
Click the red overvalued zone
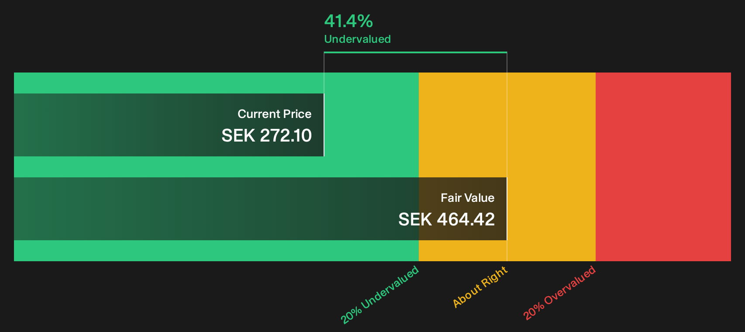click(x=663, y=167)
